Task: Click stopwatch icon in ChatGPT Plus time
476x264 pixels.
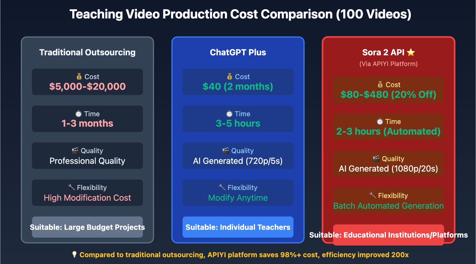Action: 229,114
